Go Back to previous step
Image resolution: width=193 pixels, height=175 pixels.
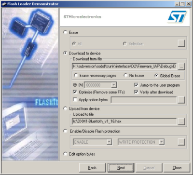tap(92, 168)
